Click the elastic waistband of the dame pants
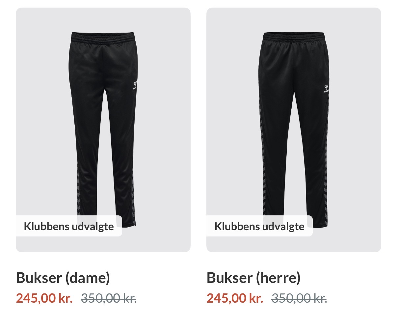This screenshot has height=329, width=397. pyautogui.click(x=103, y=36)
